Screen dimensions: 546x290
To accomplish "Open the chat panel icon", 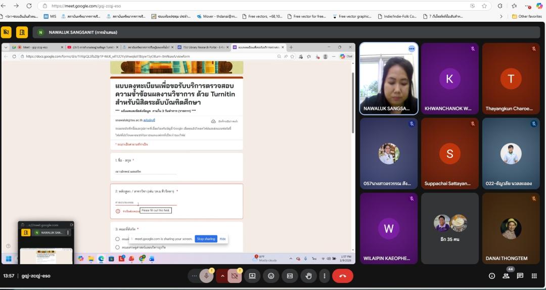I will [x=520, y=276].
